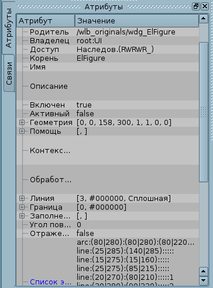Click the line:(25|285):(140|285) element entry

[x=125, y=251]
